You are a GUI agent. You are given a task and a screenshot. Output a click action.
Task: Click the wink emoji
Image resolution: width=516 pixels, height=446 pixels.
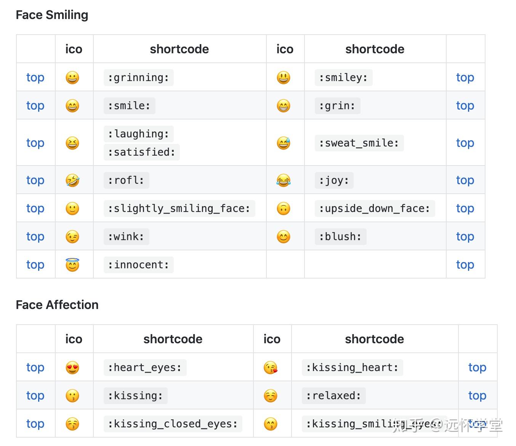click(72, 237)
